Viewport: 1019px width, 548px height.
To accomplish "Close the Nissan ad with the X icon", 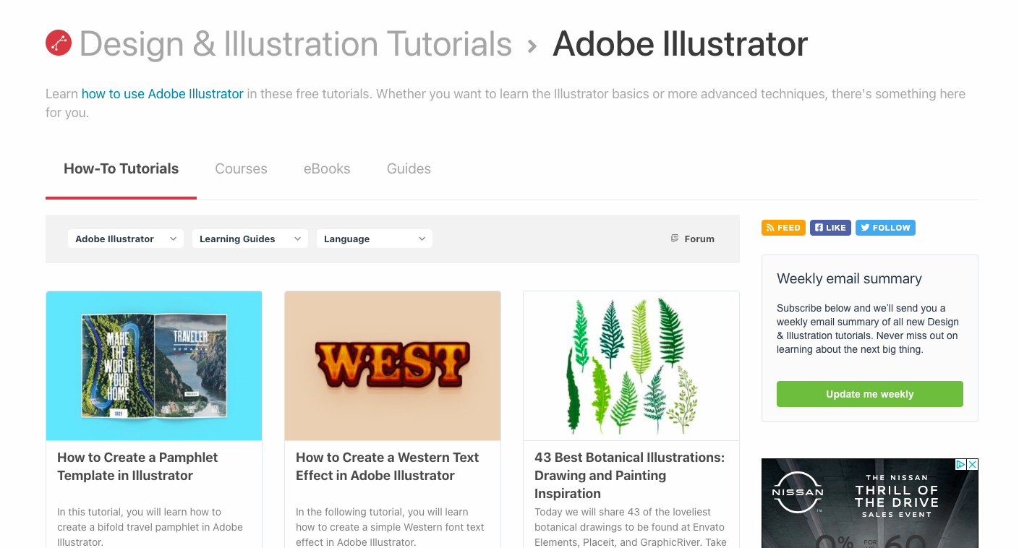I will (x=973, y=464).
